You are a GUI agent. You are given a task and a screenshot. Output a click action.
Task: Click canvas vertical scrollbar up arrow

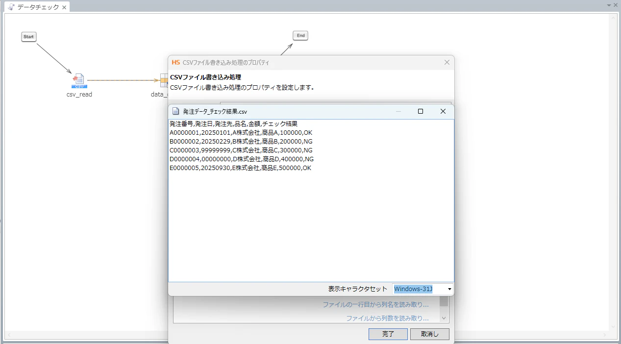(x=613, y=17)
